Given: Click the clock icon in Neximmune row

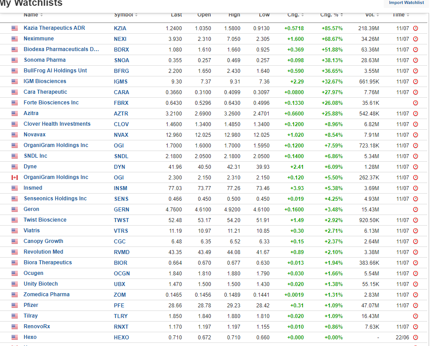Looking at the screenshot, I should click(x=415, y=39).
